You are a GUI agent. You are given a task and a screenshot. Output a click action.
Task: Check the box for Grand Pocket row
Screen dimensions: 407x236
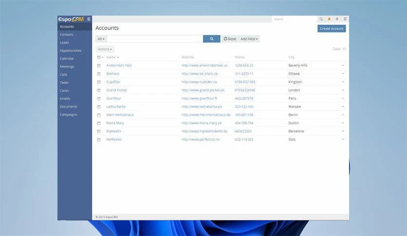pos(99,90)
